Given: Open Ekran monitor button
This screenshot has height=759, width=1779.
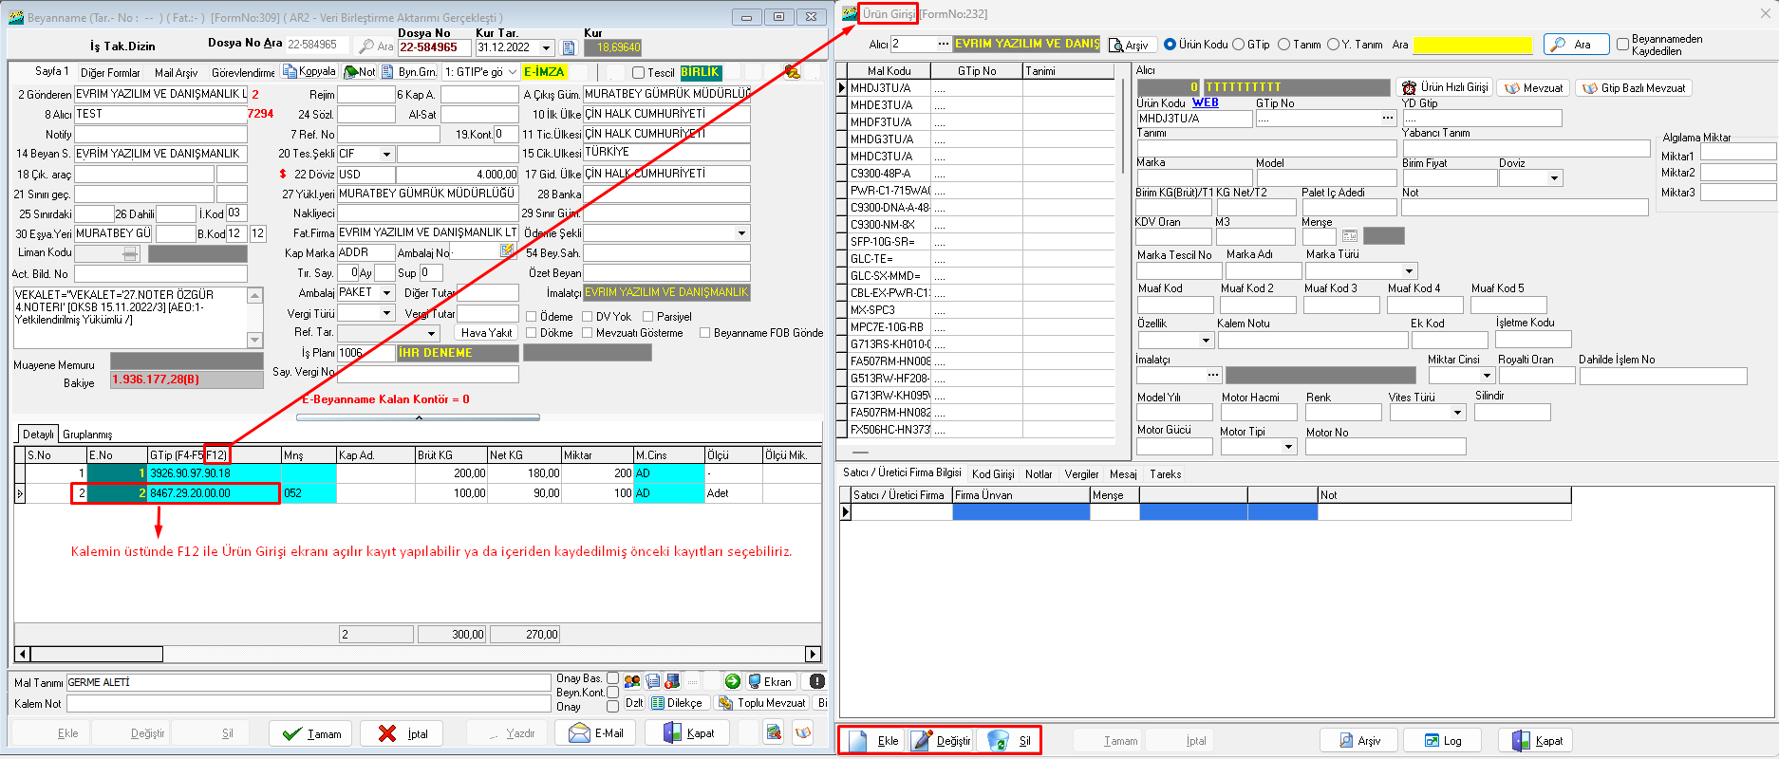Looking at the screenshot, I should click(771, 681).
